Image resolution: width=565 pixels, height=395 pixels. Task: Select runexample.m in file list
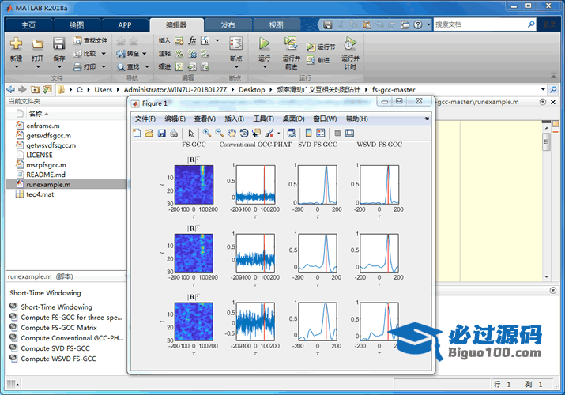pos(66,184)
